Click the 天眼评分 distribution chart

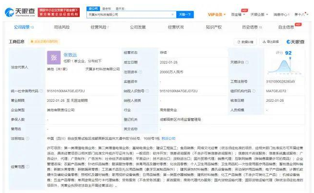click(x=285, y=67)
